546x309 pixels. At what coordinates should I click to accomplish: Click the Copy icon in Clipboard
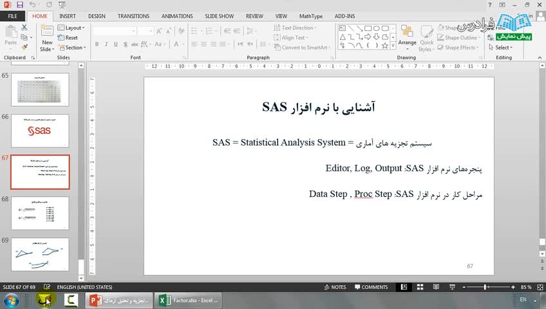click(x=24, y=37)
